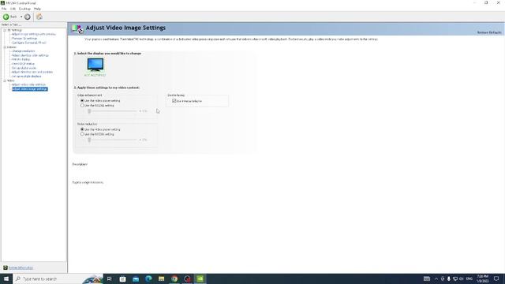505x284 pixels.
Task: Open the taskbar clock and date
Action: tap(482, 278)
